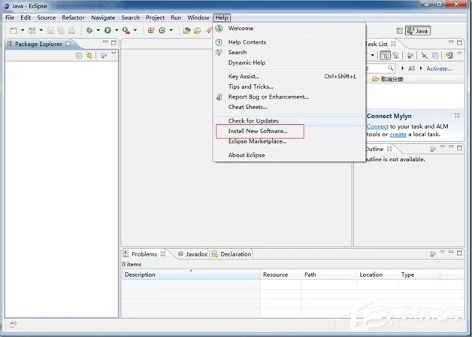
Task: Choose Help Contents menu entry
Action: pos(289,42)
